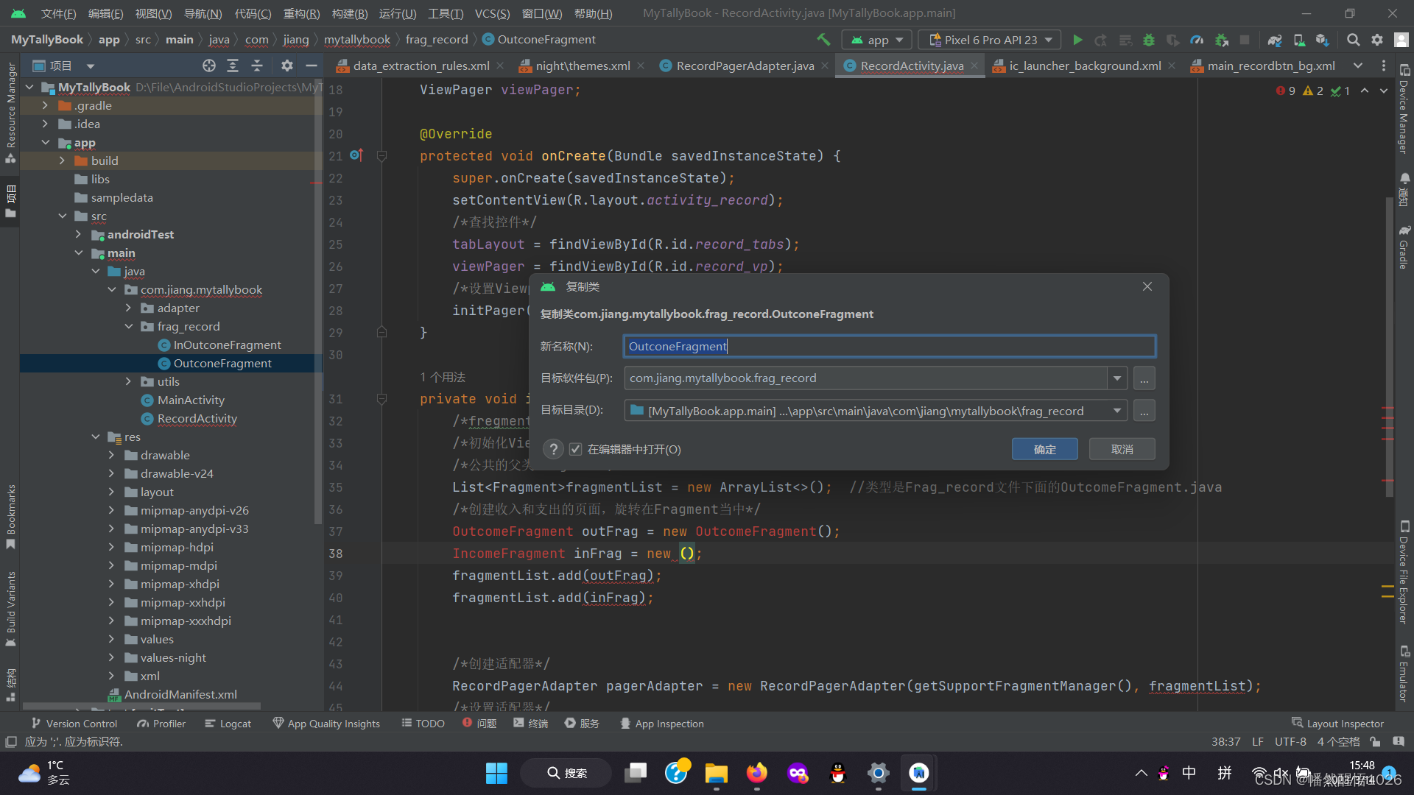This screenshot has height=795, width=1414.
Task: Click the help question mark in dialog
Action: point(554,449)
